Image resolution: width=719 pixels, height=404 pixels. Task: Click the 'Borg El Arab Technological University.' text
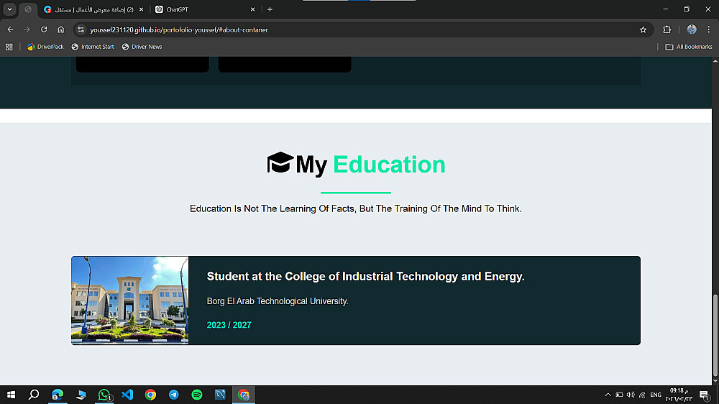click(x=278, y=301)
